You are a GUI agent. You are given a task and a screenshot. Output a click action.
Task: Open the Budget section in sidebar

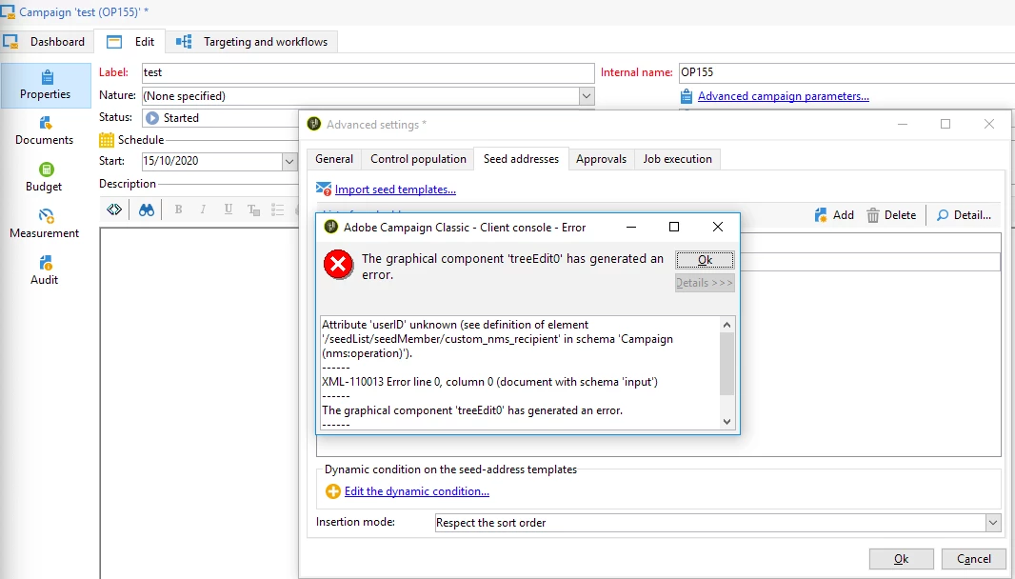(46, 177)
